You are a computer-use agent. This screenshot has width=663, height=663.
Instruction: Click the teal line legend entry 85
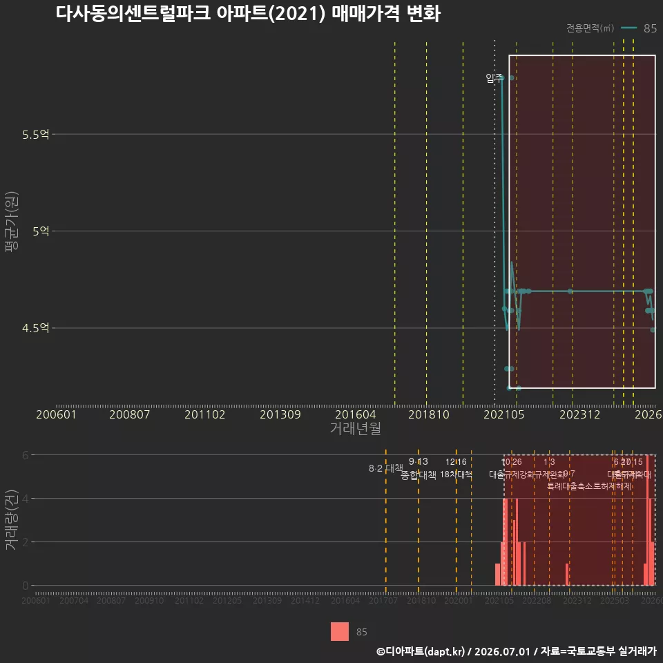pyautogui.click(x=639, y=28)
